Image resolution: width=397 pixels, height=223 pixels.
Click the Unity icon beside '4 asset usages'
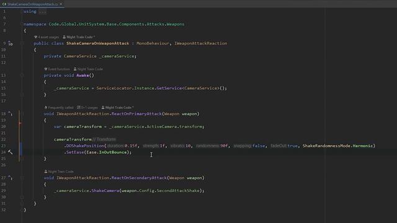coord(36,37)
